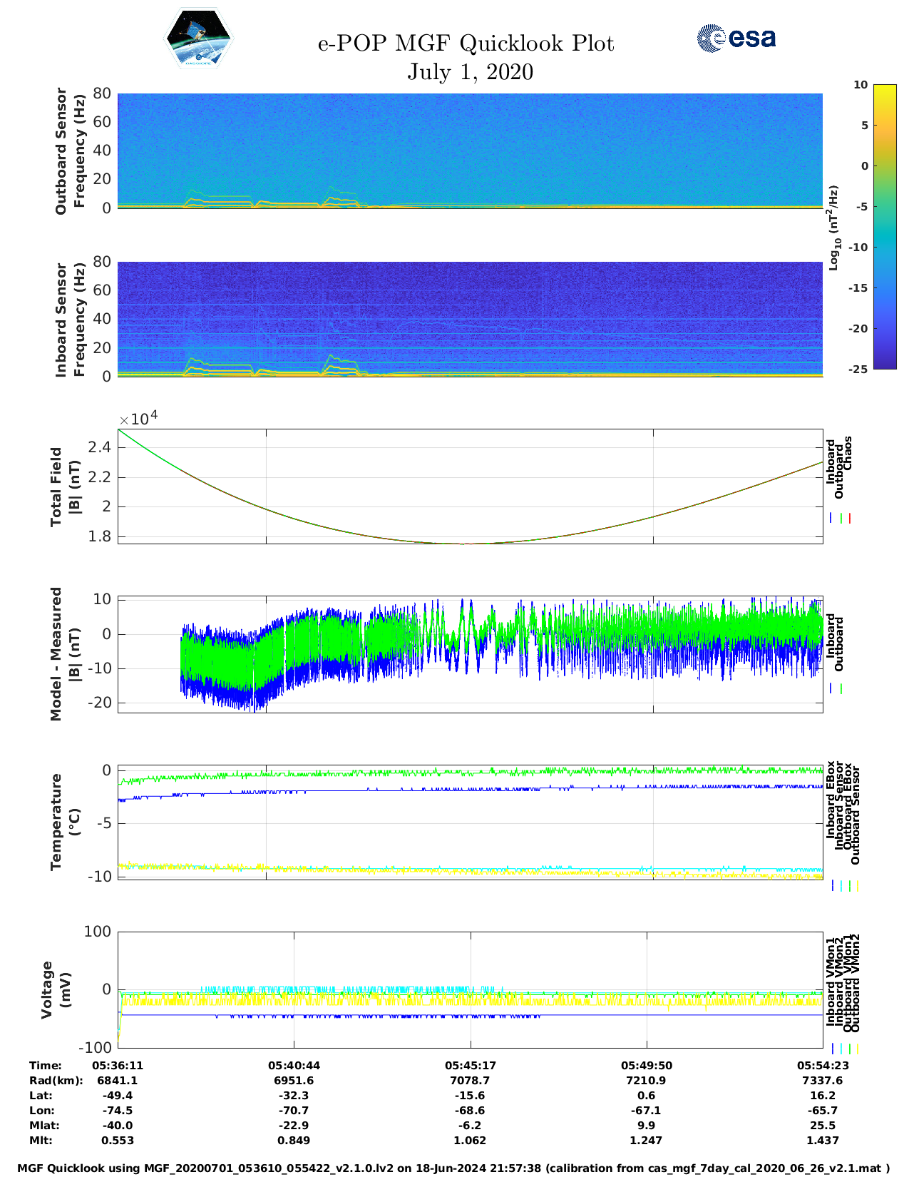Click the 'e-POP MGF Quicklook Plot' title
The width and height of the screenshot is (909, 1177).
(x=466, y=44)
